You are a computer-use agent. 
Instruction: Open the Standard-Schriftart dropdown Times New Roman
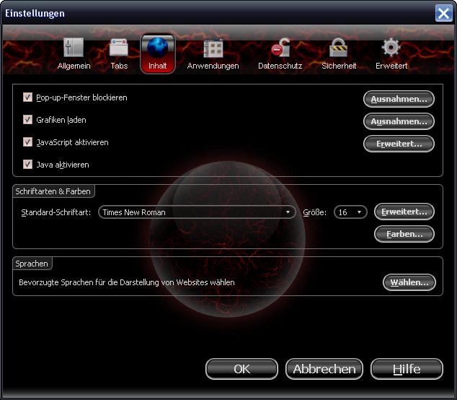[197, 212]
